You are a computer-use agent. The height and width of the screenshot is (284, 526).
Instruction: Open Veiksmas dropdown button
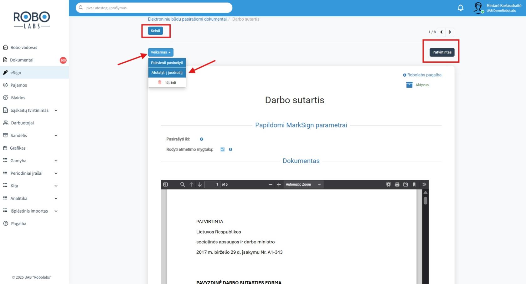161,52
